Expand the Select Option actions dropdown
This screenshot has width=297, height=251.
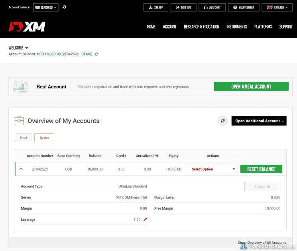tap(212, 169)
